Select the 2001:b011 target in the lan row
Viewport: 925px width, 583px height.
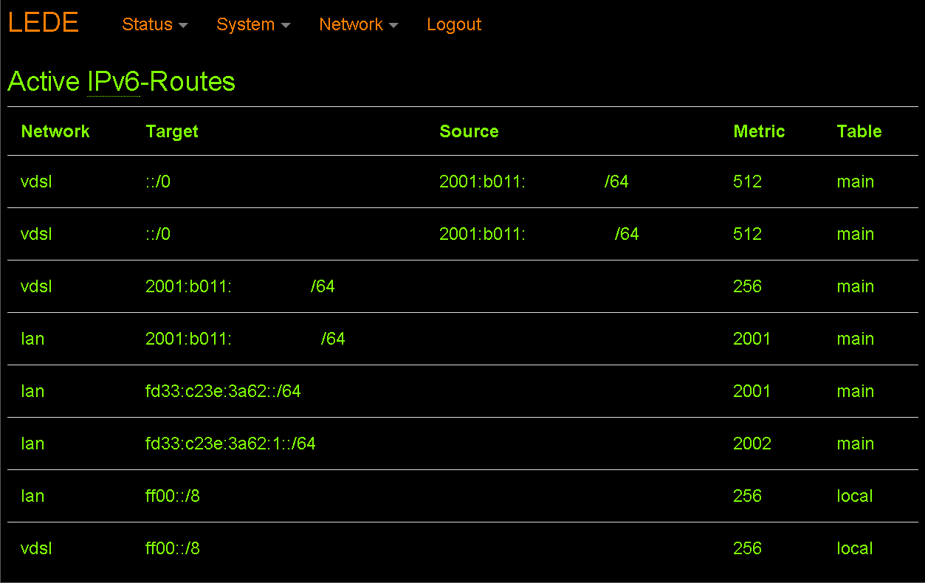(x=245, y=339)
